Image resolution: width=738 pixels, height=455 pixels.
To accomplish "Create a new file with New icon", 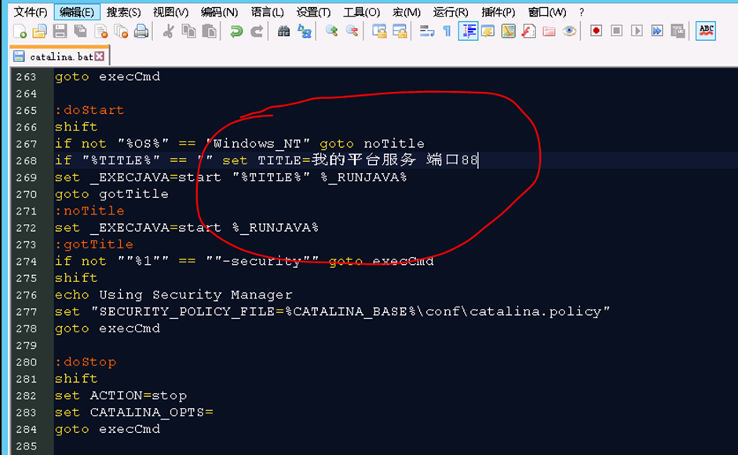I will click(x=20, y=31).
